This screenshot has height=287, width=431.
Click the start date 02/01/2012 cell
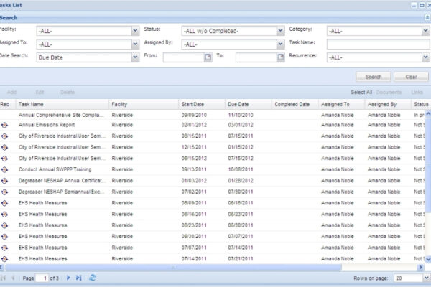point(194,125)
